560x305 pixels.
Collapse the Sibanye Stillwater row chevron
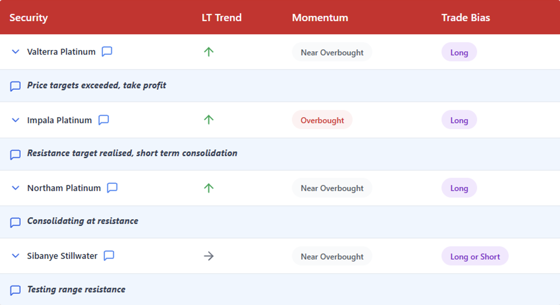tap(15, 256)
